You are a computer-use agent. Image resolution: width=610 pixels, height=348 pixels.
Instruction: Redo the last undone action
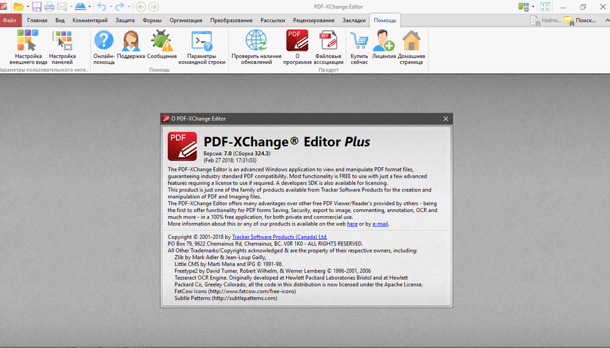pyautogui.click(x=120, y=7)
